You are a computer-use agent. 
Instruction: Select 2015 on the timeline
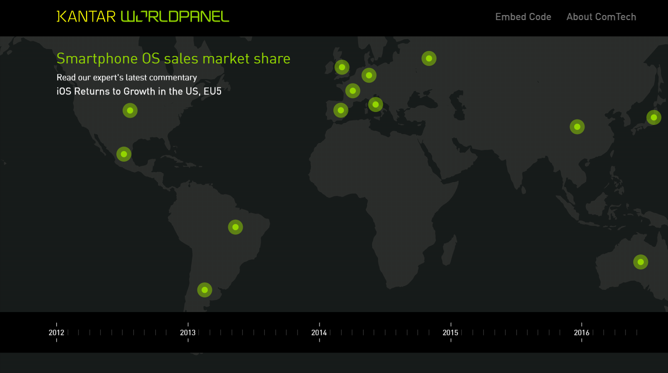coord(451,332)
